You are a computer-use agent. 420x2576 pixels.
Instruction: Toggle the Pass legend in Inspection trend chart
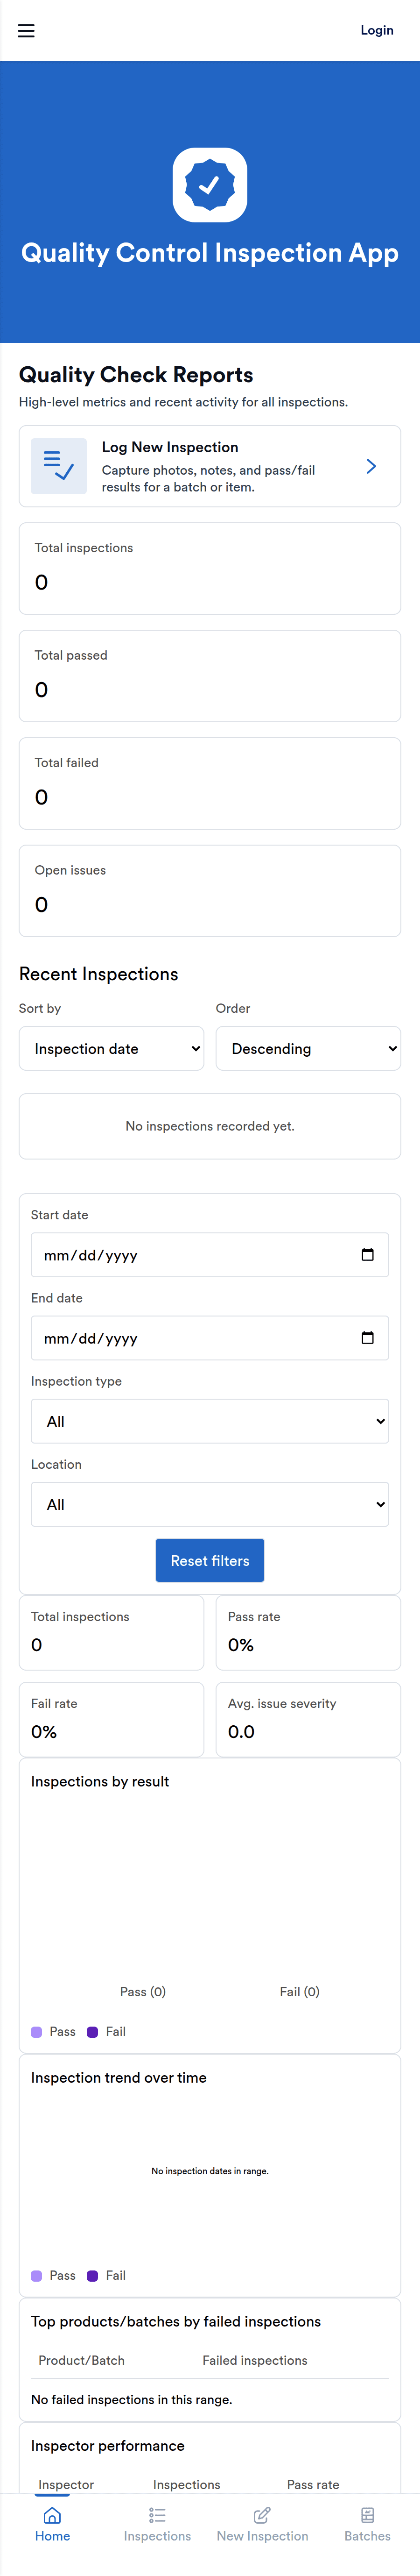click(54, 2275)
